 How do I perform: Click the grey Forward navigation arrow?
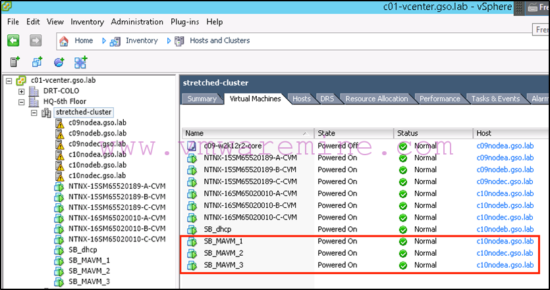[x=36, y=41]
